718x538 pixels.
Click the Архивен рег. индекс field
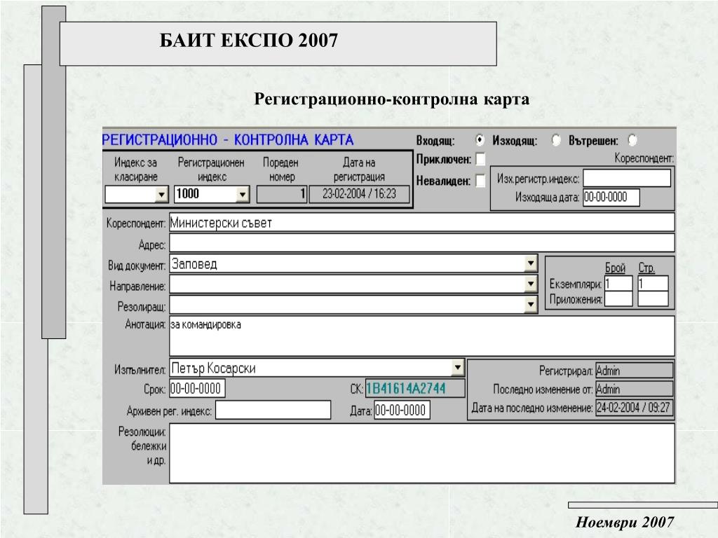(x=273, y=410)
